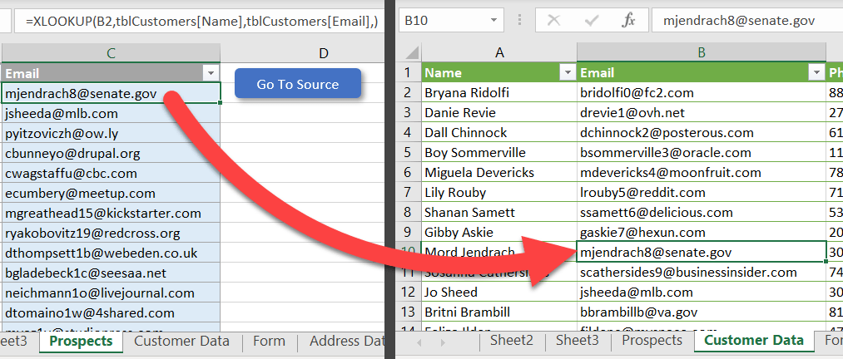The height and width of the screenshot is (359, 843).
Task: Select the Bryana Ridolfi name cell
Action: coord(499,93)
